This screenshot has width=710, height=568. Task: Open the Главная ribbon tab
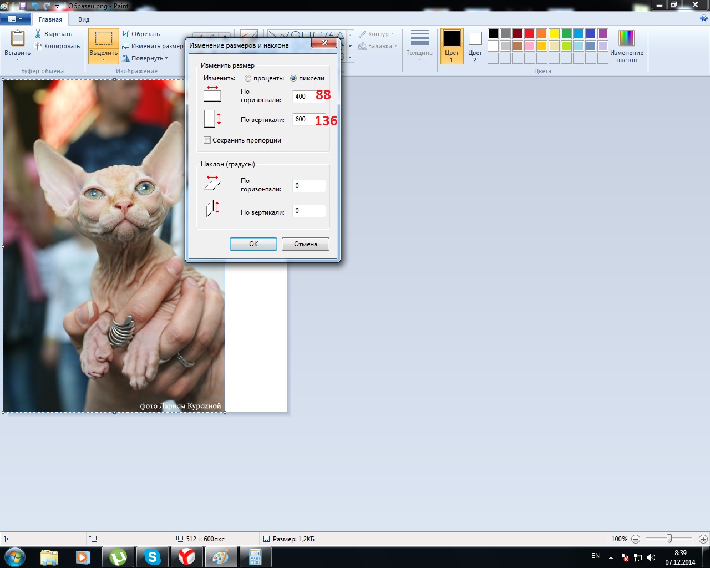(50, 19)
